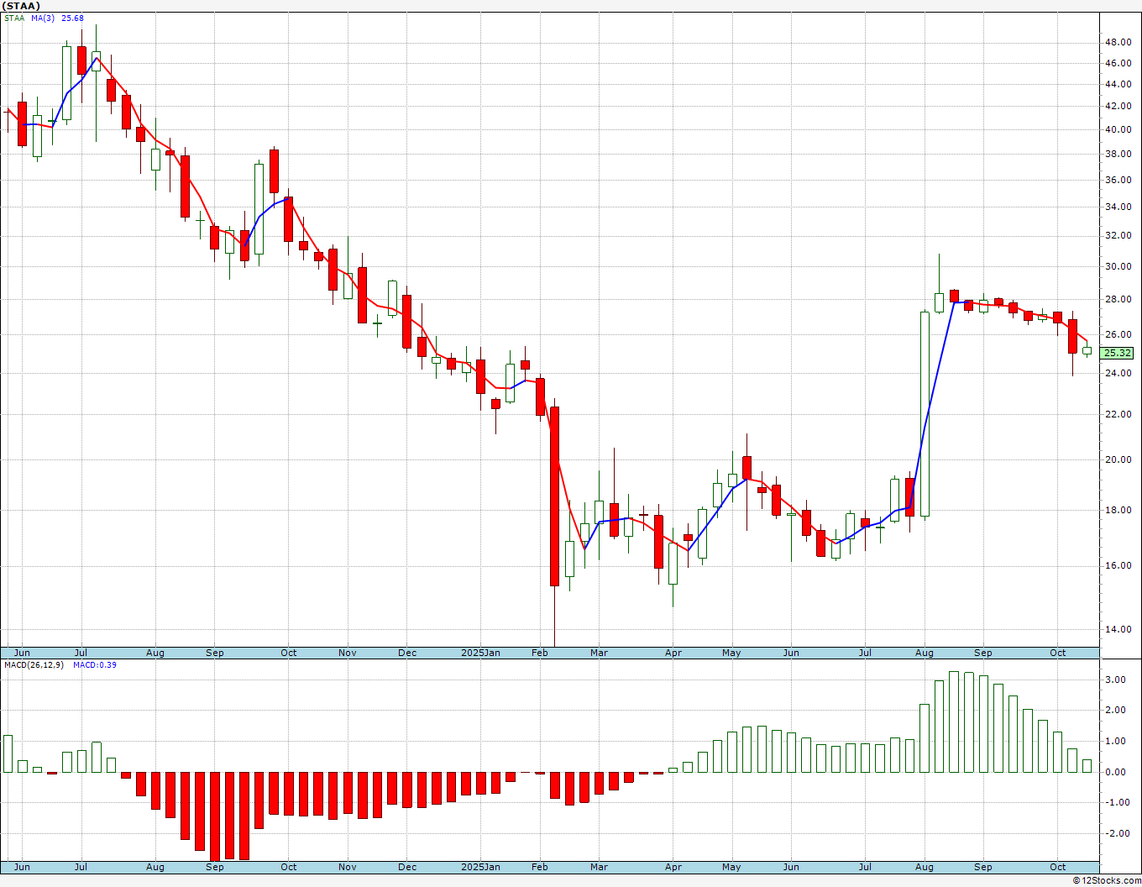Click the 32.00 price axis label
Viewport: 1142px width, 887px height.
click(x=1117, y=235)
